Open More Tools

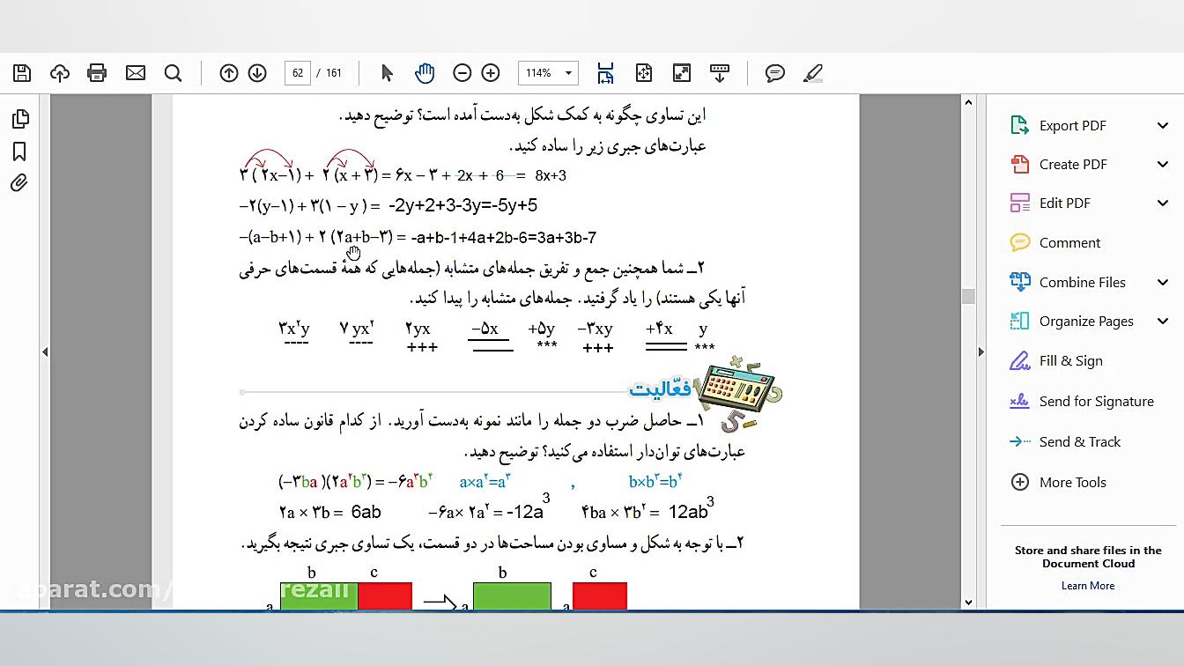click(1071, 482)
